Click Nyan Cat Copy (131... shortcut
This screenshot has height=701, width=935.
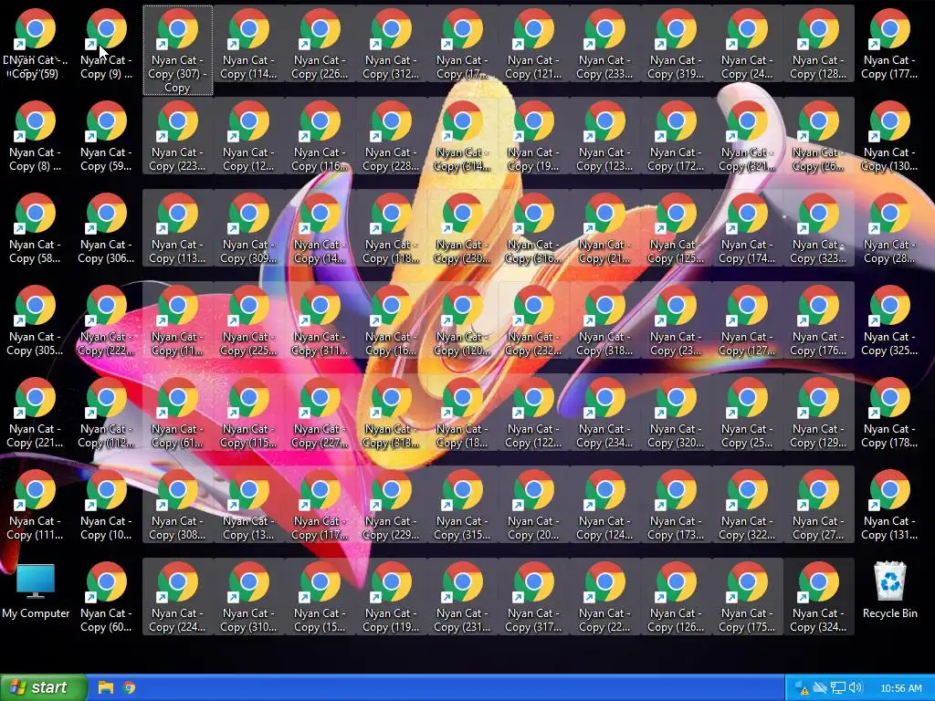coord(889,505)
